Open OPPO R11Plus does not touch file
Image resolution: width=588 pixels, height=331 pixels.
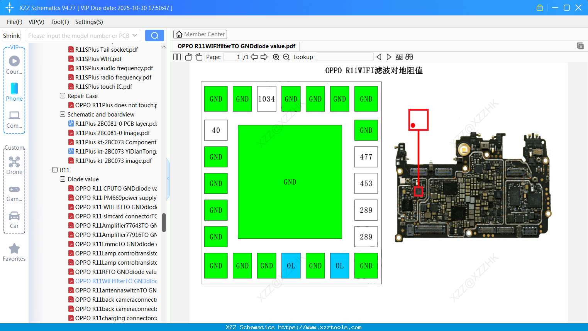tap(116, 105)
